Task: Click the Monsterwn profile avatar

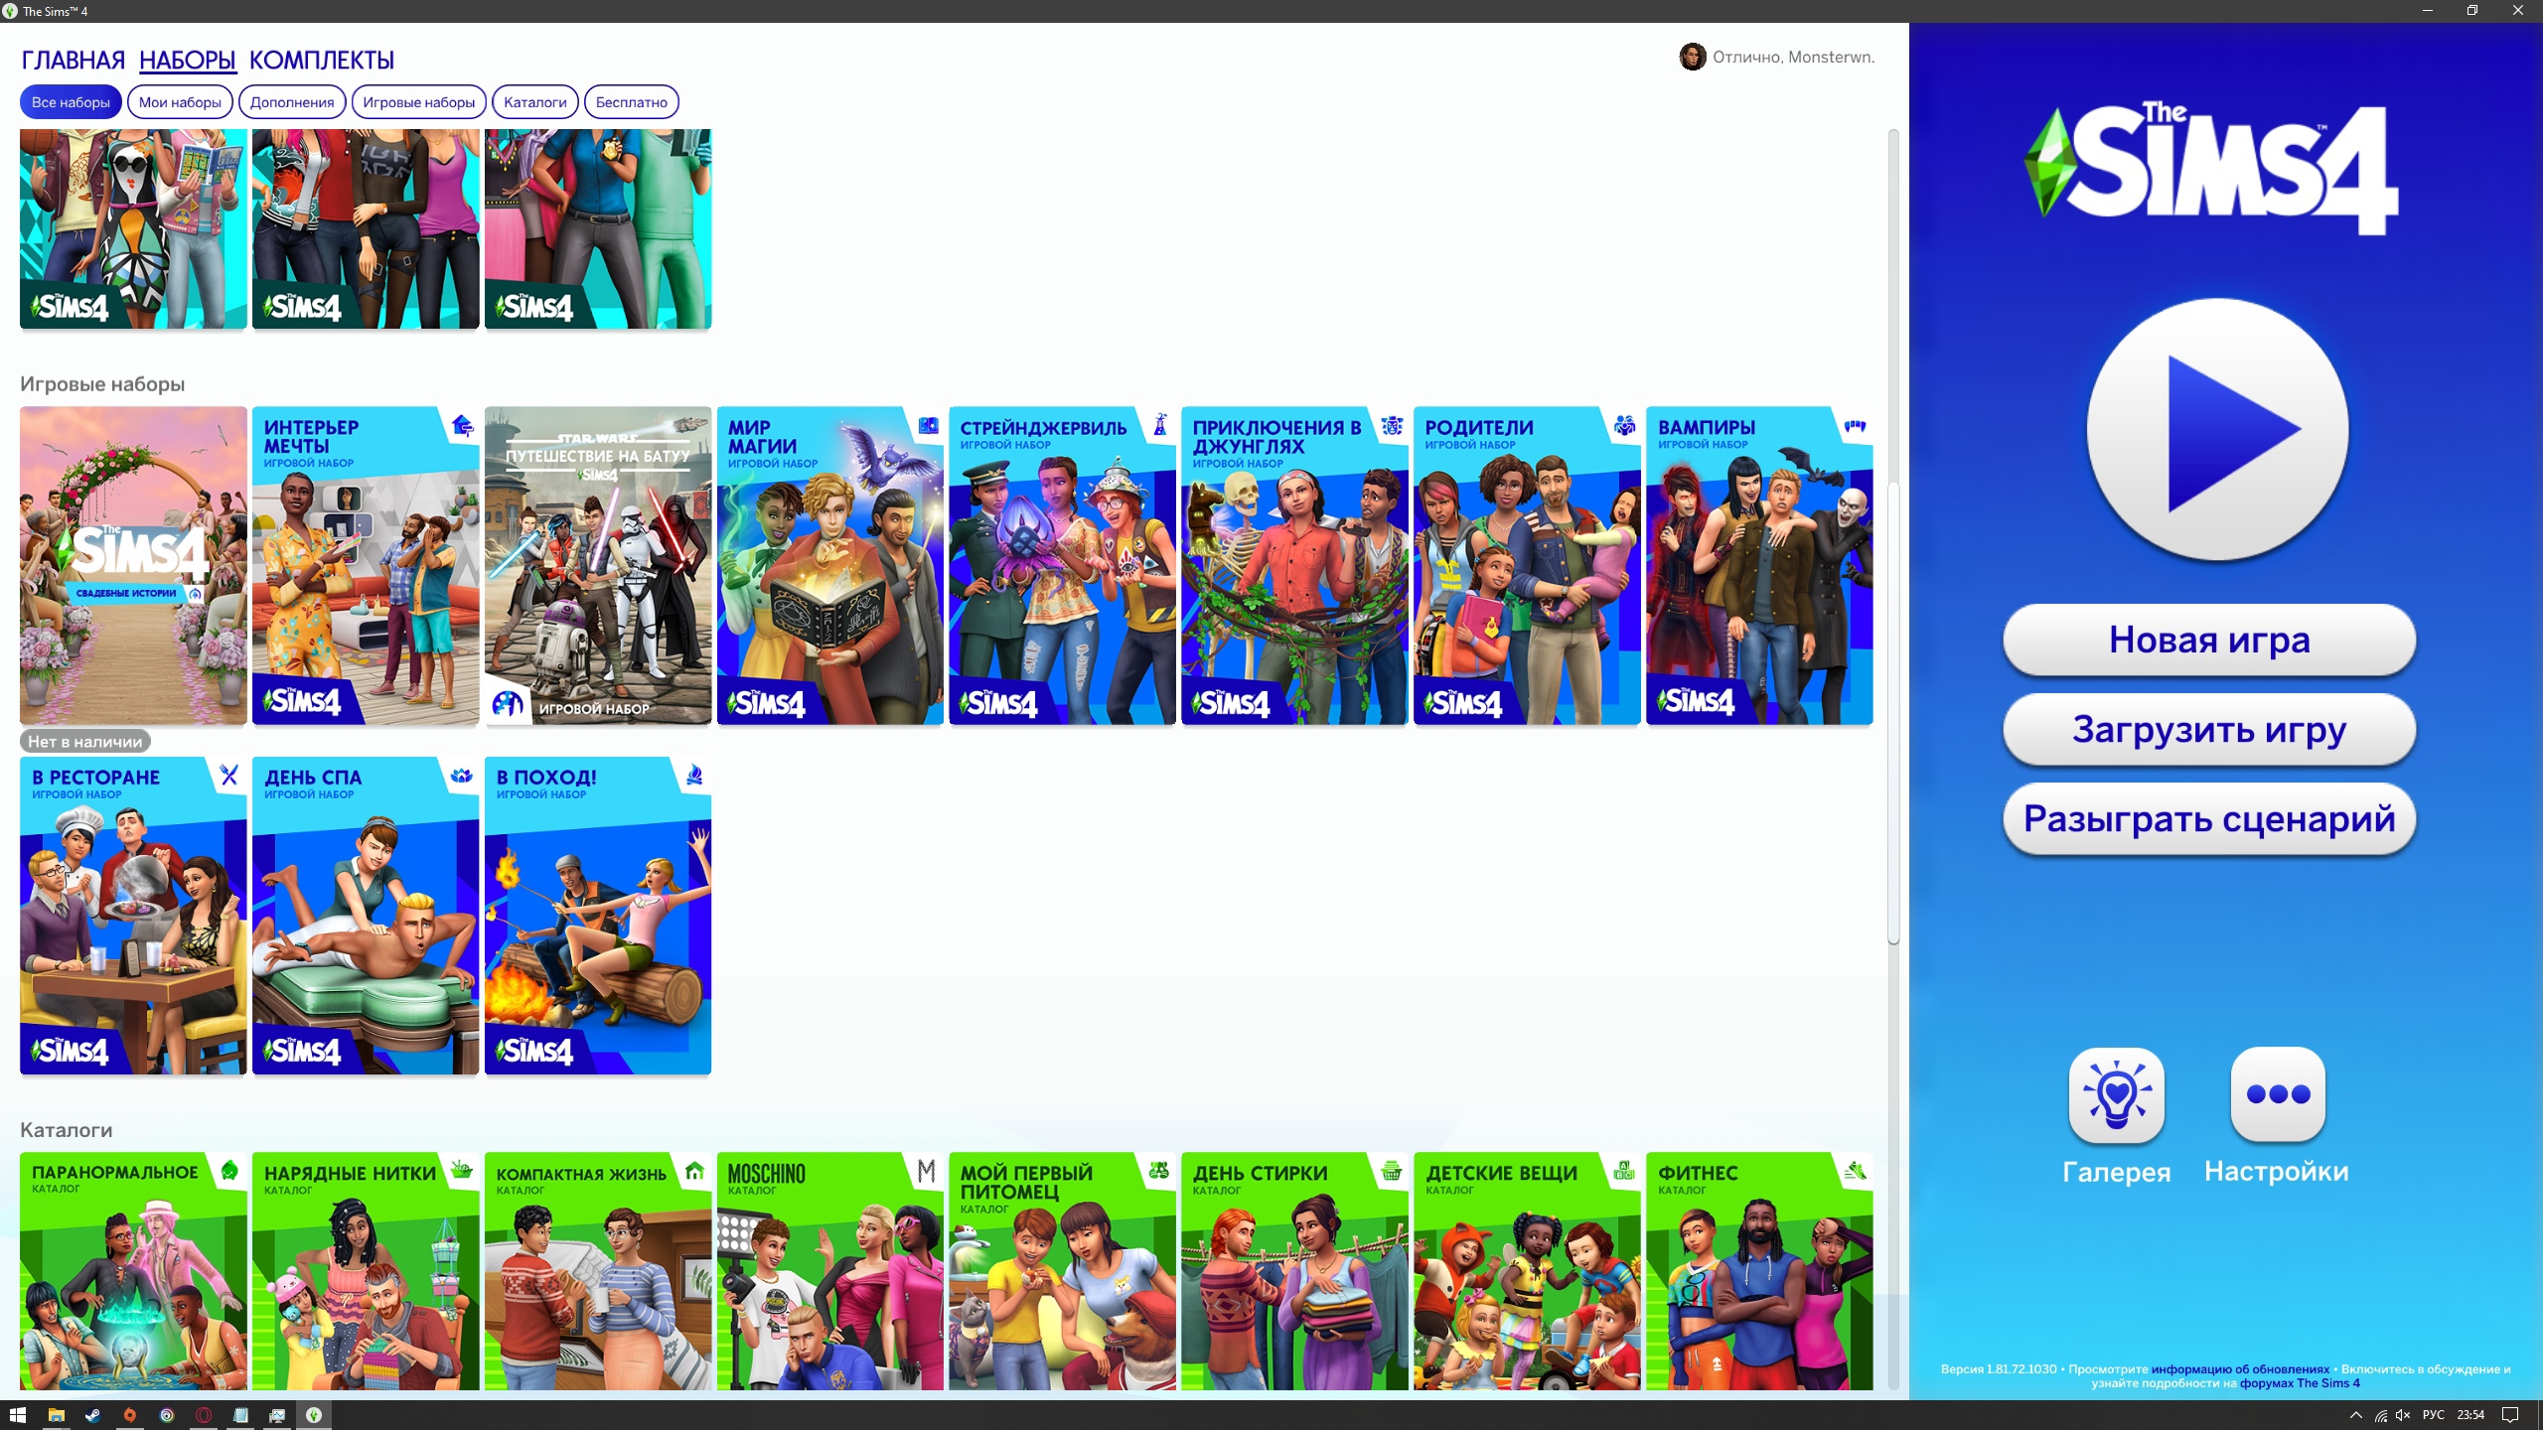Action: (x=1693, y=57)
